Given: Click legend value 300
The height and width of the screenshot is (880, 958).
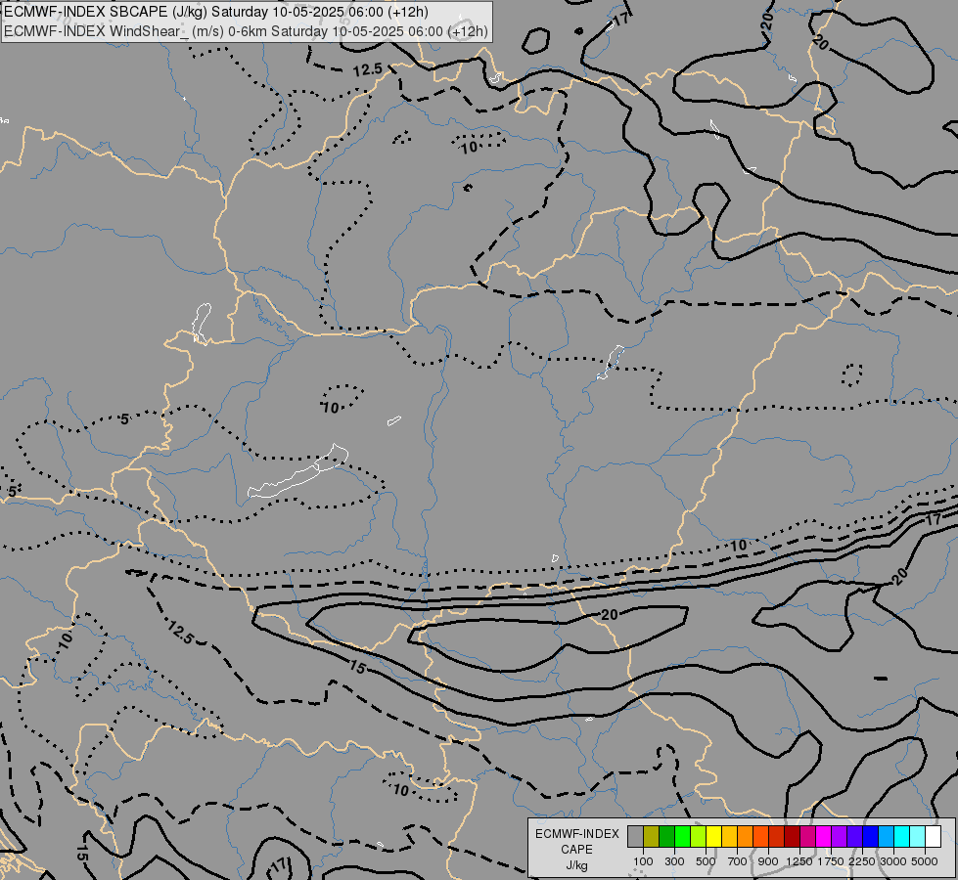Looking at the screenshot, I should (674, 861).
